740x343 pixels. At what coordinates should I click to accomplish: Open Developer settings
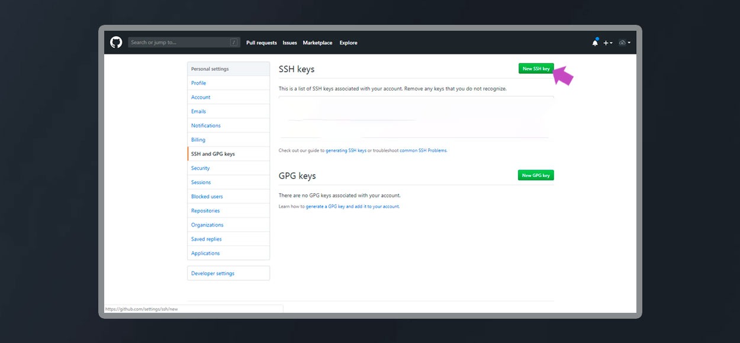[229, 273]
